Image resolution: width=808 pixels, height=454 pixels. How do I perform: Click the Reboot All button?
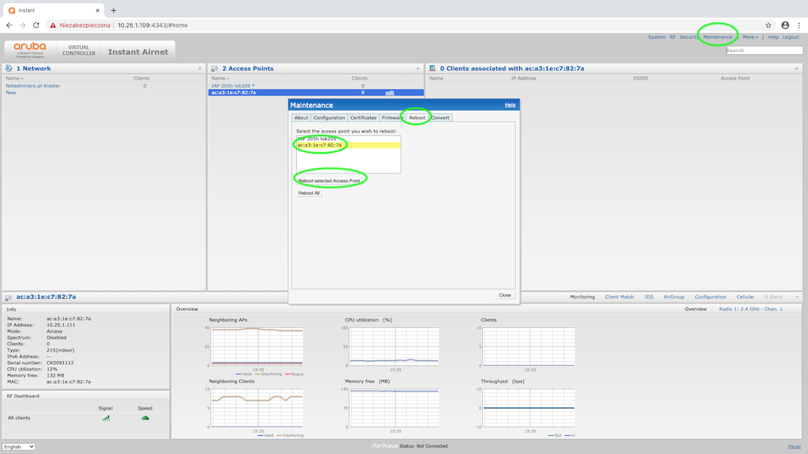(x=309, y=192)
